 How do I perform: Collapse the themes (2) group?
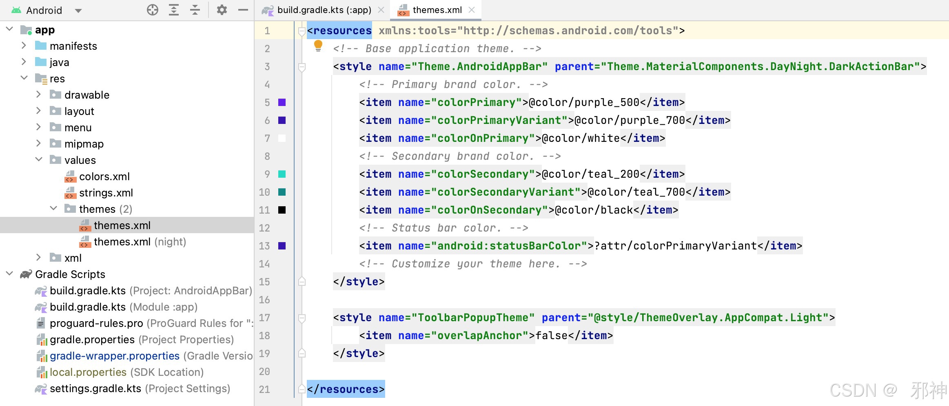[53, 208]
